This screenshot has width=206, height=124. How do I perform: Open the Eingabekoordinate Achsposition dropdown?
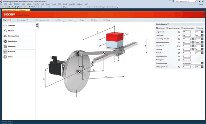point(202,63)
